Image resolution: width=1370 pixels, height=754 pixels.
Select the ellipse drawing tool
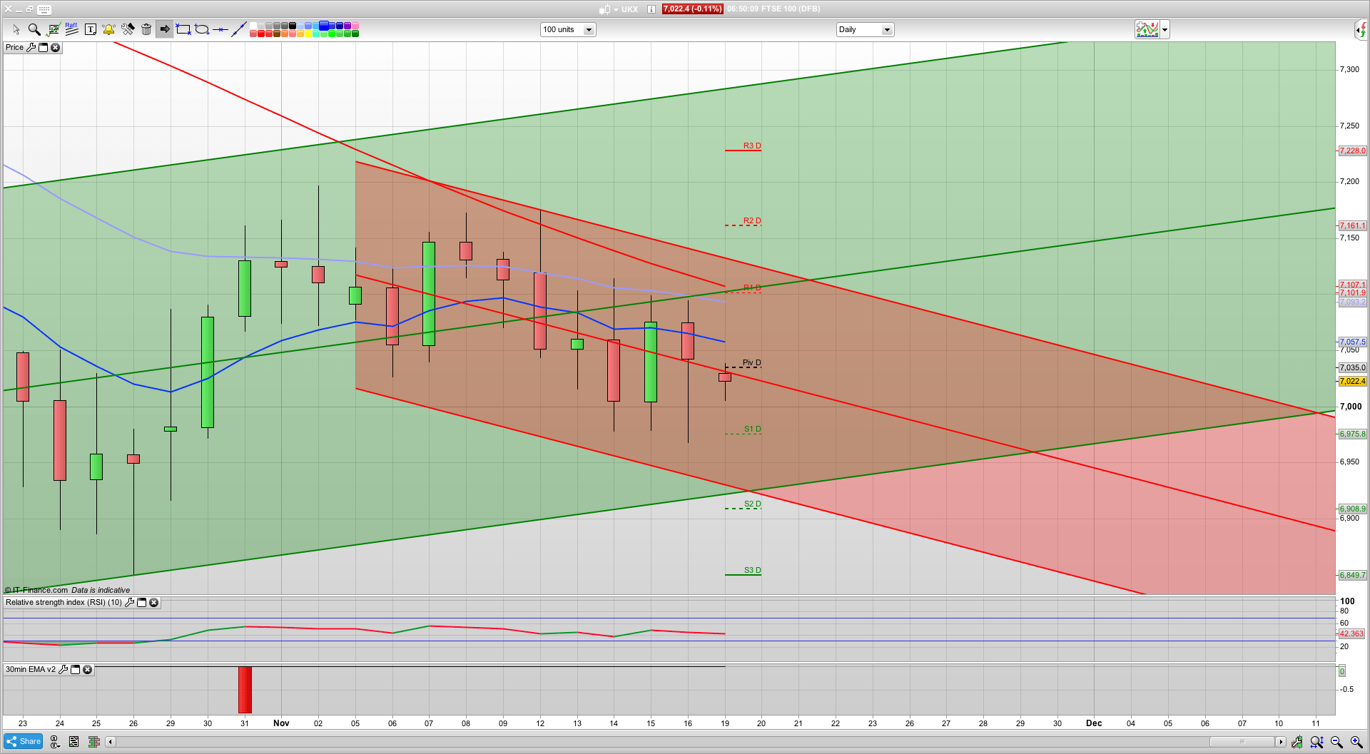(202, 29)
